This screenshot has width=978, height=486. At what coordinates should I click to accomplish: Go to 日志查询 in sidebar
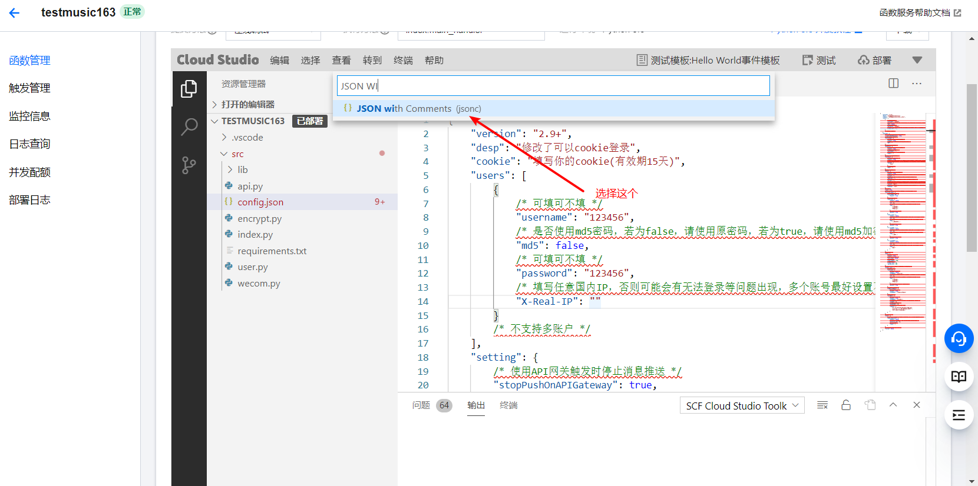click(29, 144)
